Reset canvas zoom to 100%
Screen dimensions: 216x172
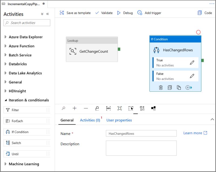[x=108, y=108]
